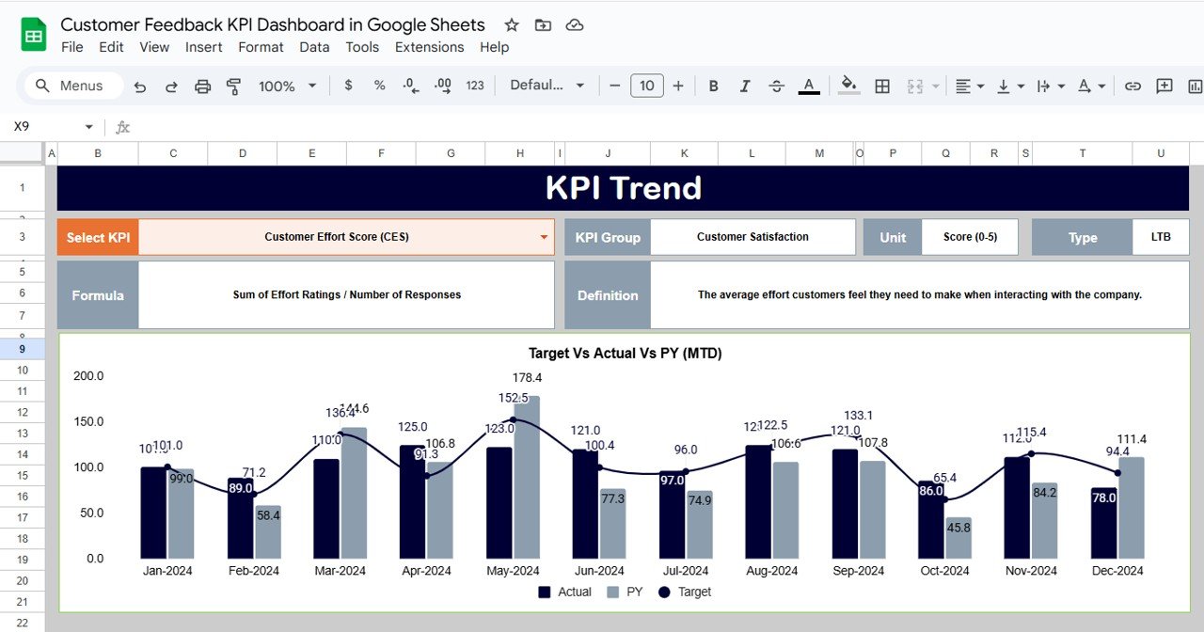Star this spreadsheet
Screen dimensions: 1204x632
point(510,24)
